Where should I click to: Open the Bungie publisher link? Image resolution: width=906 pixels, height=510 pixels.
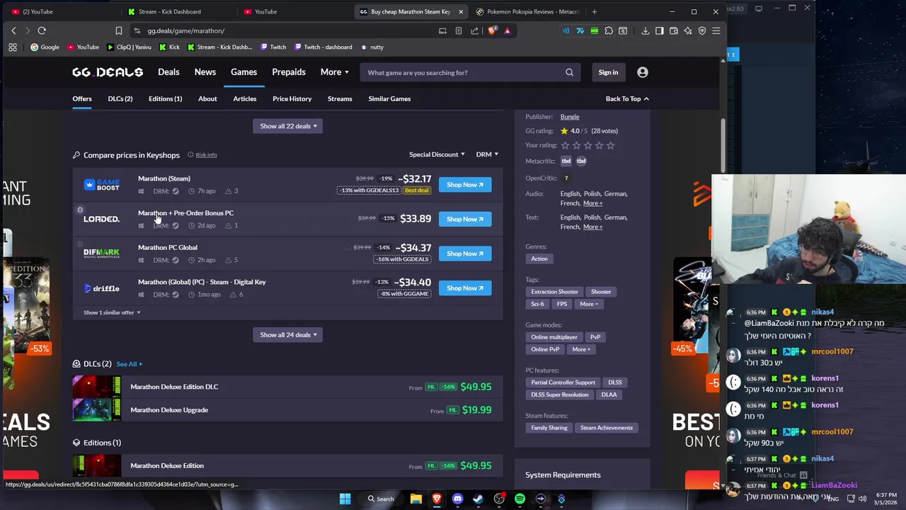pyautogui.click(x=570, y=117)
